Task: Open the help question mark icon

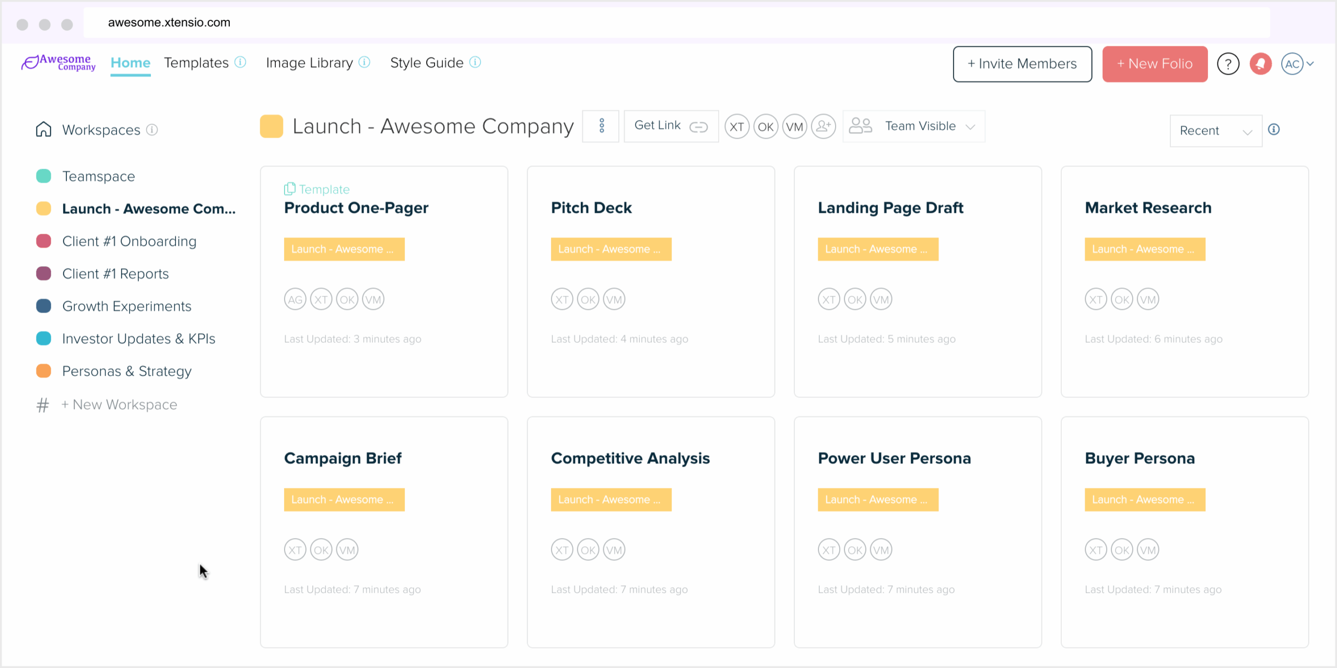Action: pos(1228,64)
